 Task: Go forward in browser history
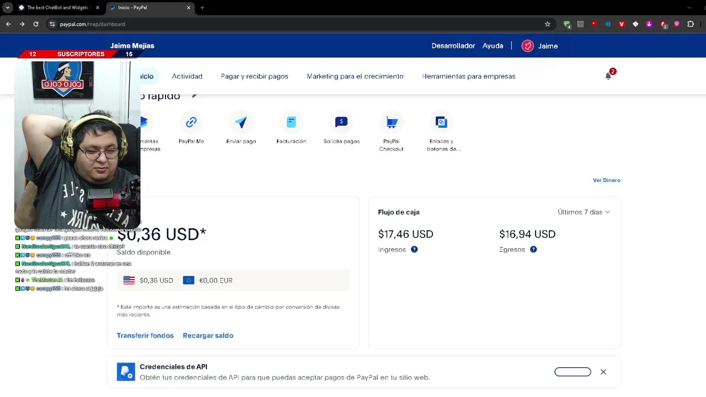(x=22, y=24)
